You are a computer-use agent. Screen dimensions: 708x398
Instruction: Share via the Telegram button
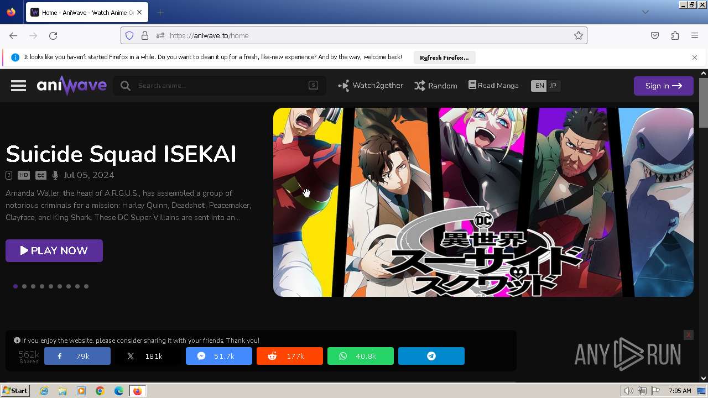point(431,356)
